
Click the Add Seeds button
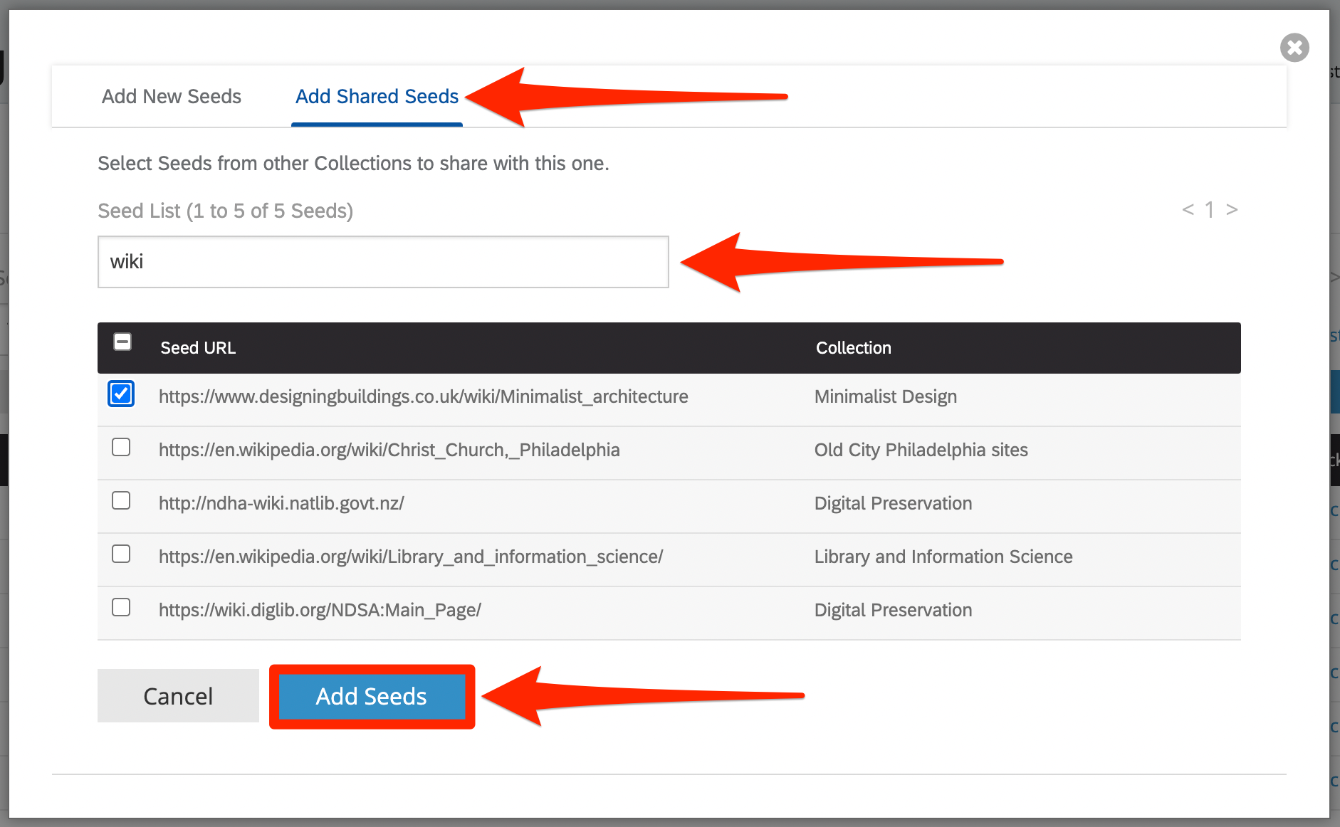(372, 696)
